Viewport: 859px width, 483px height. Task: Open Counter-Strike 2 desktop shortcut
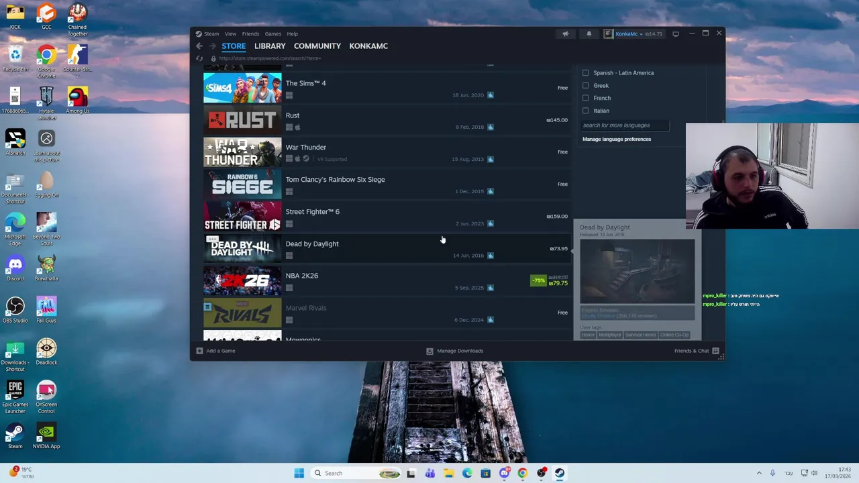[x=77, y=60]
